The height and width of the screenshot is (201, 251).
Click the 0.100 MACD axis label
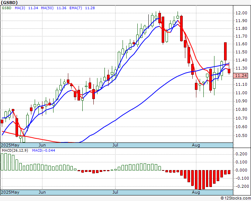pos(241,162)
